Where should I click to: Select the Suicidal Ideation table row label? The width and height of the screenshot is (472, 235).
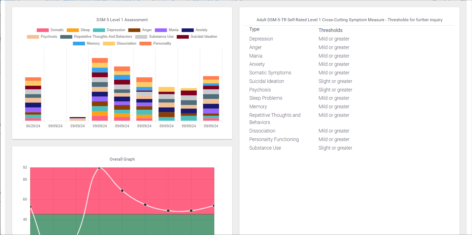(x=267, y=81)
